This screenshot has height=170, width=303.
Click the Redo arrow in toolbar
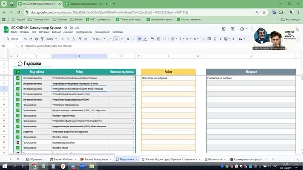pos(30,39)
